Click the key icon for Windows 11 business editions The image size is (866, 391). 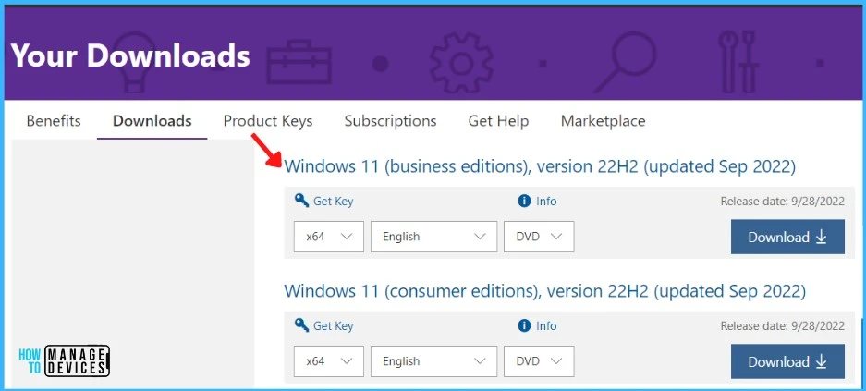(x=302, y=201)
